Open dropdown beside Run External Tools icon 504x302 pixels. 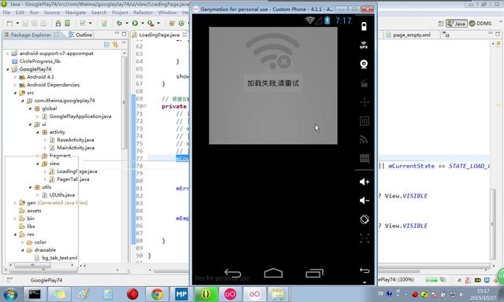tap(157, 24)
